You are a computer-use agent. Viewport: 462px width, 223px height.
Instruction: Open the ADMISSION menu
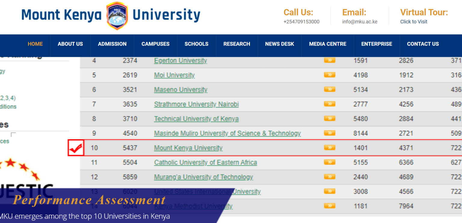[x=112, y=44]
